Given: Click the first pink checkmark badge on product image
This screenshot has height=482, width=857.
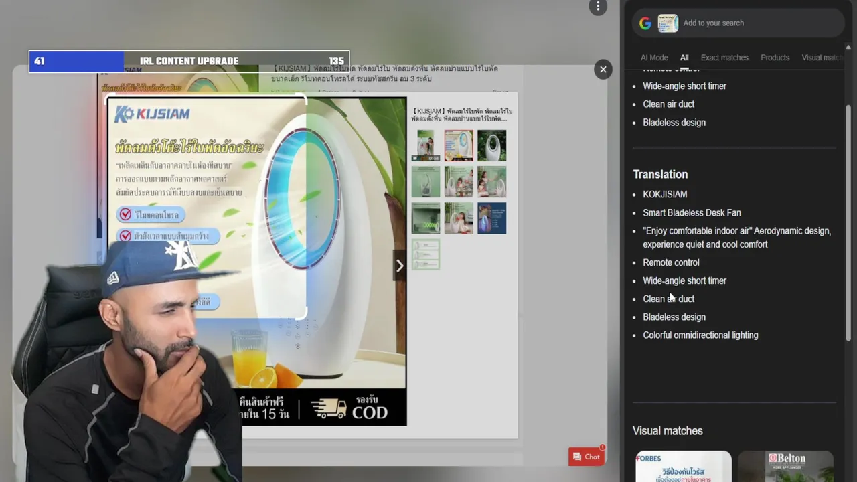Looking at the screenshot, I should pos(125,214).
